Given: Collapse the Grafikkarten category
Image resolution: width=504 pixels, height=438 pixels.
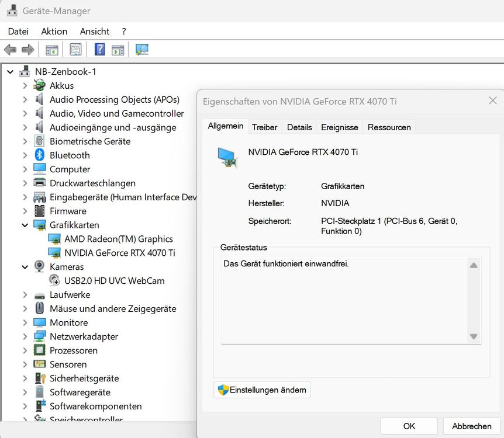Looking at the screenshot, I should pyautogui.click(x=25, y=225).
